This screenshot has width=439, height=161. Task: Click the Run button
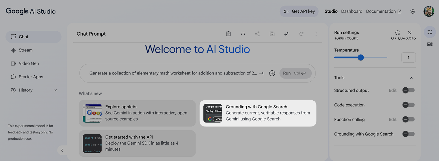[x=295, y=73]
